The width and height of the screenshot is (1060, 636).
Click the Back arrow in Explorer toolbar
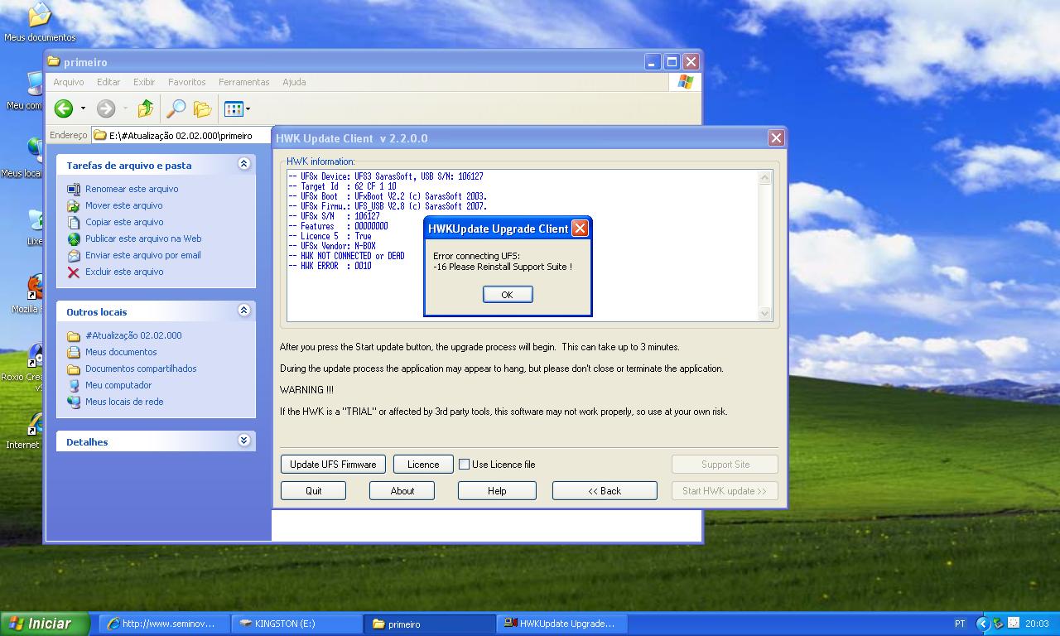(x=64, y=108)
